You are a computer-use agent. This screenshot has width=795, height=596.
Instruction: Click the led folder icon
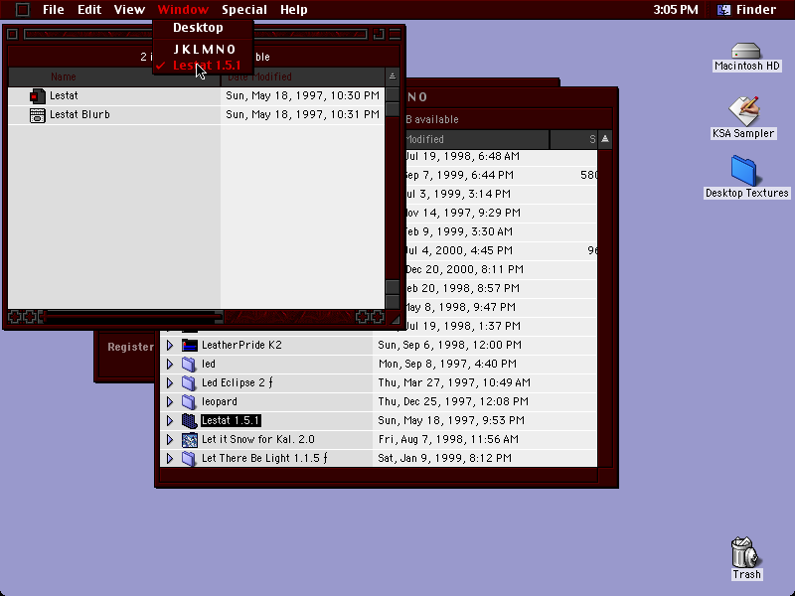coord(189,364)
